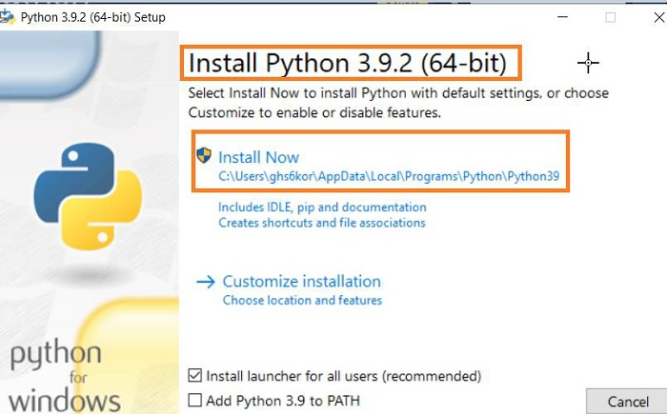Close the Python 3.9.2 Setup window
This screenshot has width=667, height=414.
[659, 17]
